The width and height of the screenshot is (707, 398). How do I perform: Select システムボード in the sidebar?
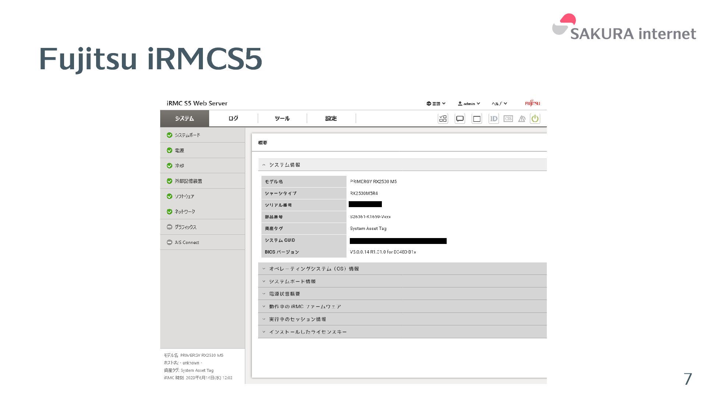(x=187, y=135)
